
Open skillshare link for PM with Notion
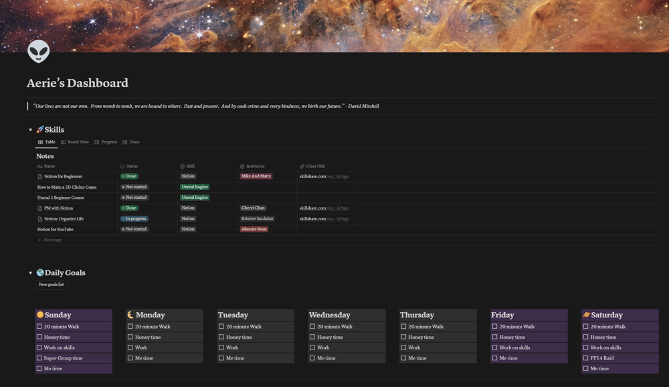[x=324, y=208]
